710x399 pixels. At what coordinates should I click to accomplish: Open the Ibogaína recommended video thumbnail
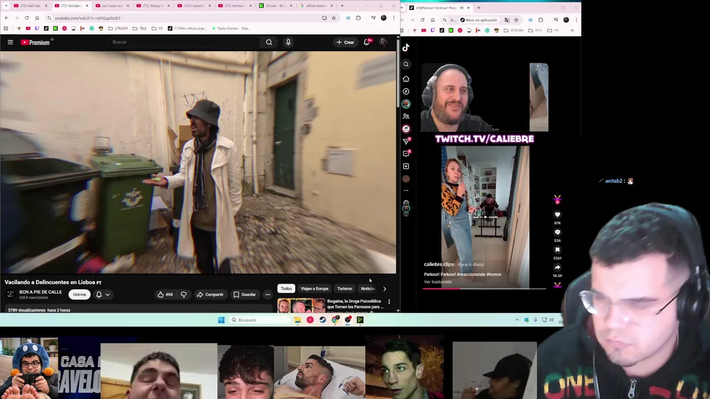[301, 306]
